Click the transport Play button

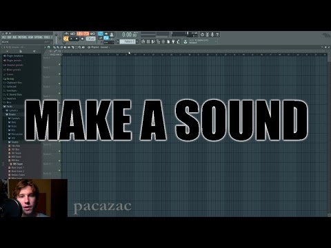pos(71,39)
